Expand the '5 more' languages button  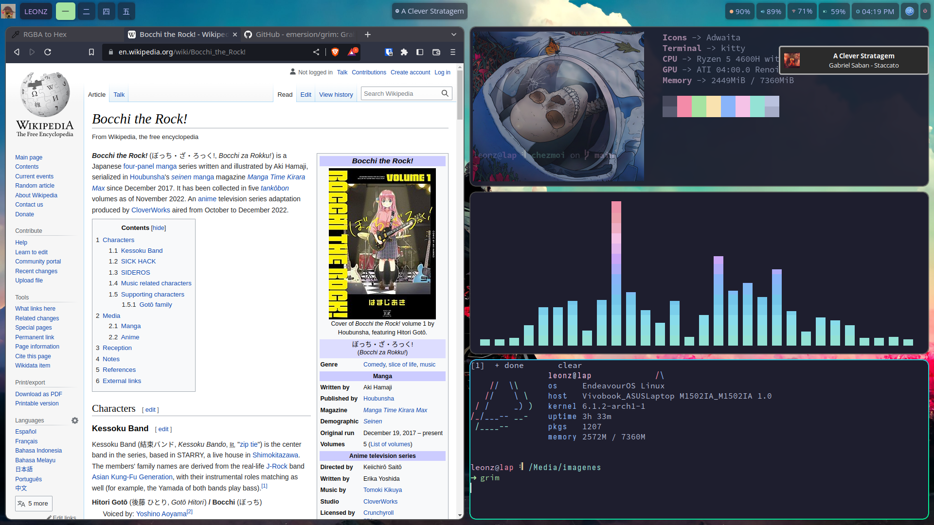[34, 504]
